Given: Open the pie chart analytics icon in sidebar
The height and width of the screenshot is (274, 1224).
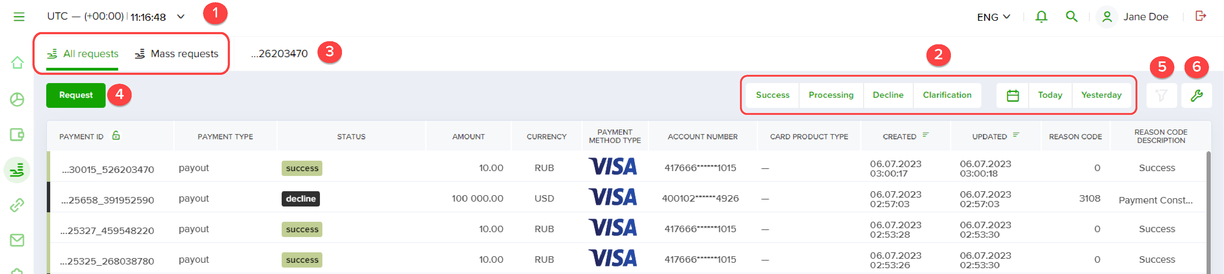Looking at the screenshot, I should tap(17, 100).
